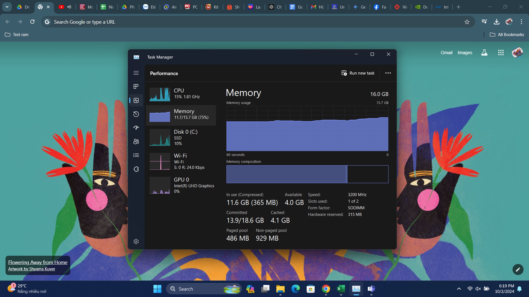Viewport: 529px width, 297px height.
Task: Open Chrome profile avatar in toolbar
Action: click(509, 22)
